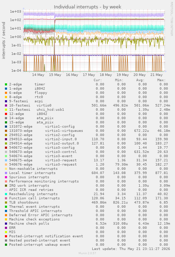Click the Rescheduling interrupts value '21.94'

(99, 194)
